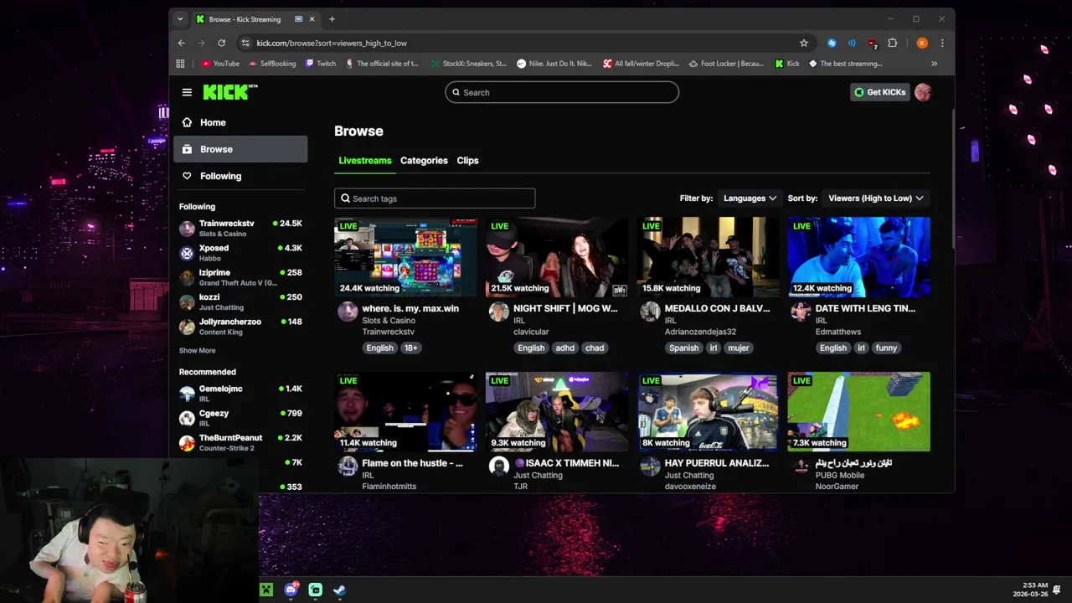1072x603 pixels.
Task: Open Xposed channel in Following list
Action: (240, 253)
